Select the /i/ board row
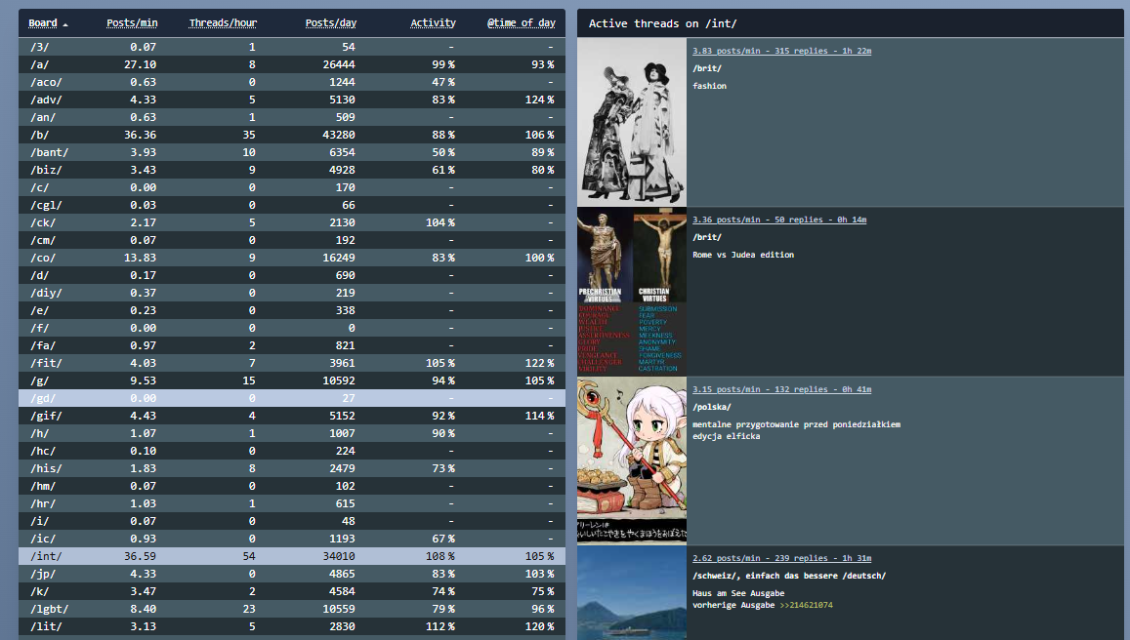Image resolution: width=1130 pixels, height=640 pixels. pos(292,521)
